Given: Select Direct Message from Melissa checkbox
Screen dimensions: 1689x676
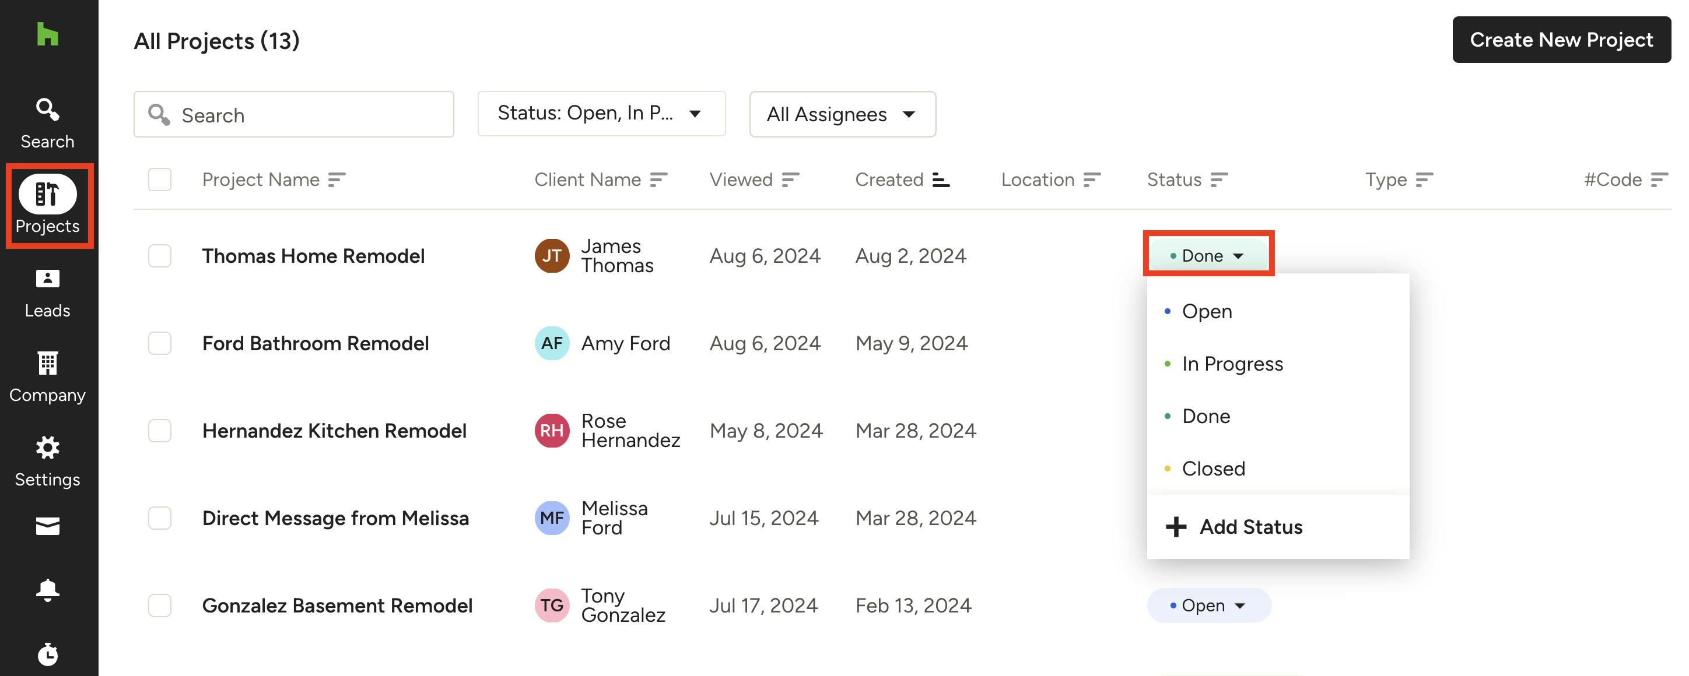Looking at the screenshot, I should [x=159, y=518].
